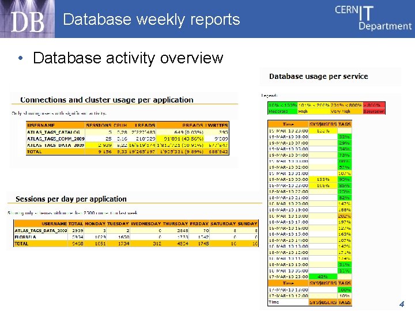Screen dimensions: 415x311
Task: Click the slide title 'Database weekly reports'
Action: click(152, 20)
